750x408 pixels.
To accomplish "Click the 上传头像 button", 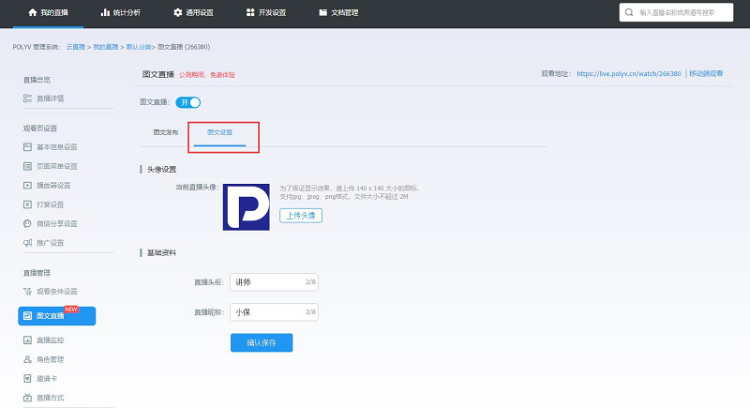I will (x=300, y=216).
